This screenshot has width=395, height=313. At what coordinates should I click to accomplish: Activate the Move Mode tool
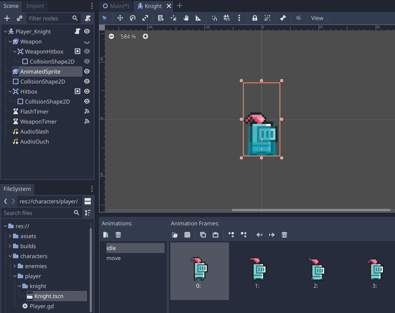pyautogui.click(x=120, y=18)
